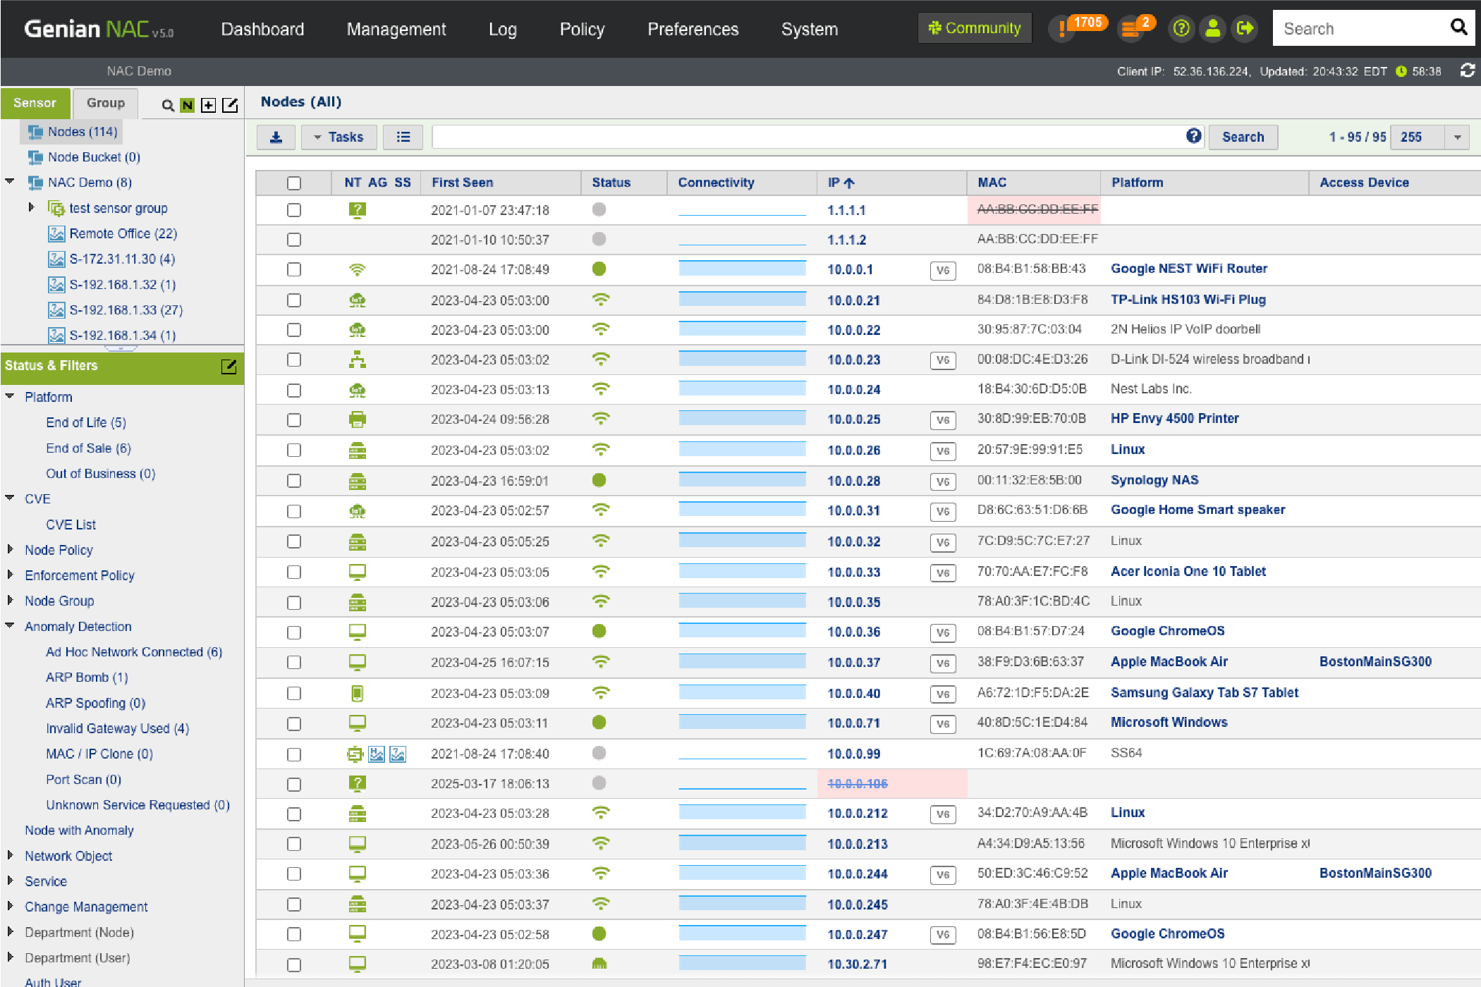
Task: Click the user profile icon
Action: 1212,29
